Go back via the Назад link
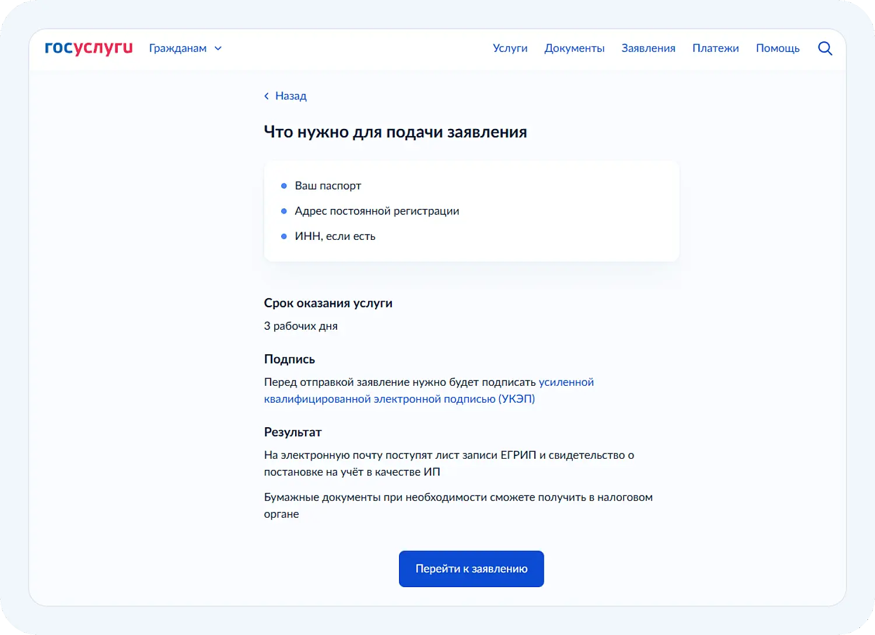Screen dimensions: 875x635 [x=290, y=96]
